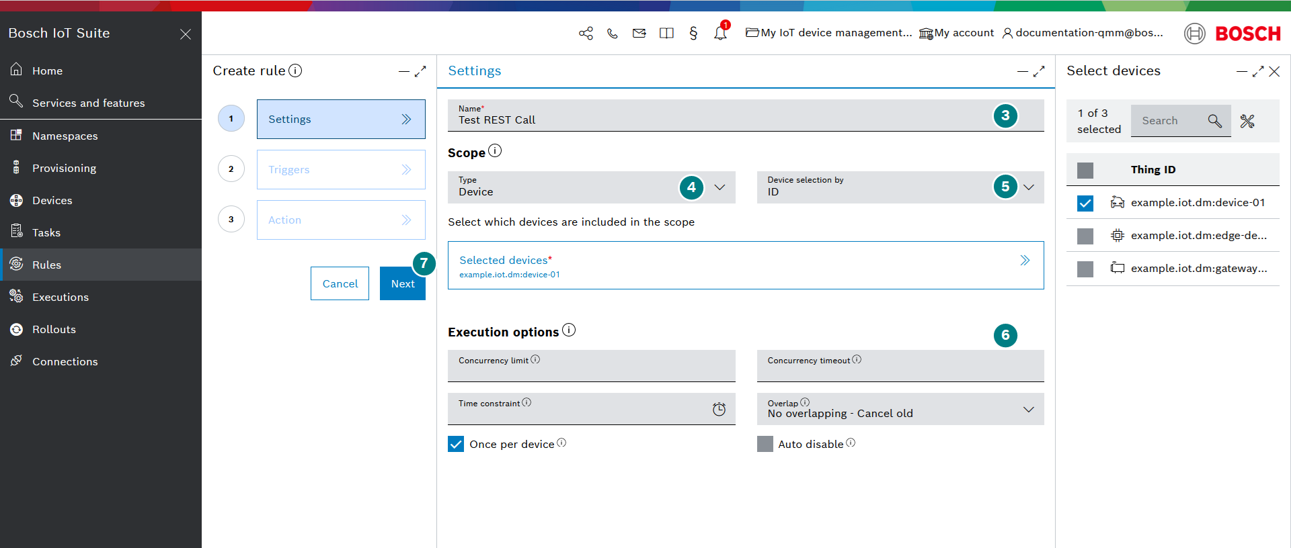Screen dimensions: 1291x548
Task: Click Time constraint info icon
Action: tap(526, 402)
